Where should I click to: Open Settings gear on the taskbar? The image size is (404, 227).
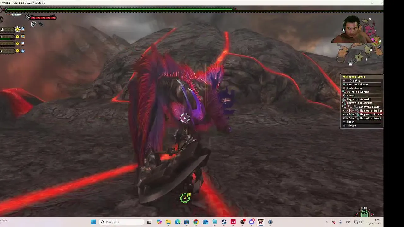coord(270,222)
